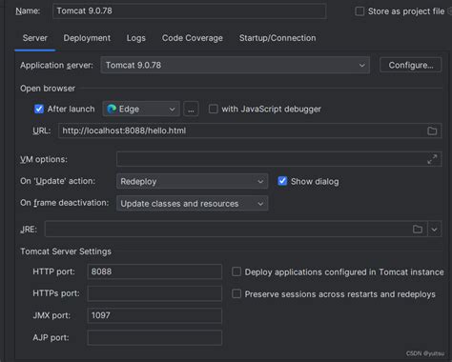The height and width of the screenshot is (362, 452).
Task: Open the Logs tab
Action: point(136,38)
